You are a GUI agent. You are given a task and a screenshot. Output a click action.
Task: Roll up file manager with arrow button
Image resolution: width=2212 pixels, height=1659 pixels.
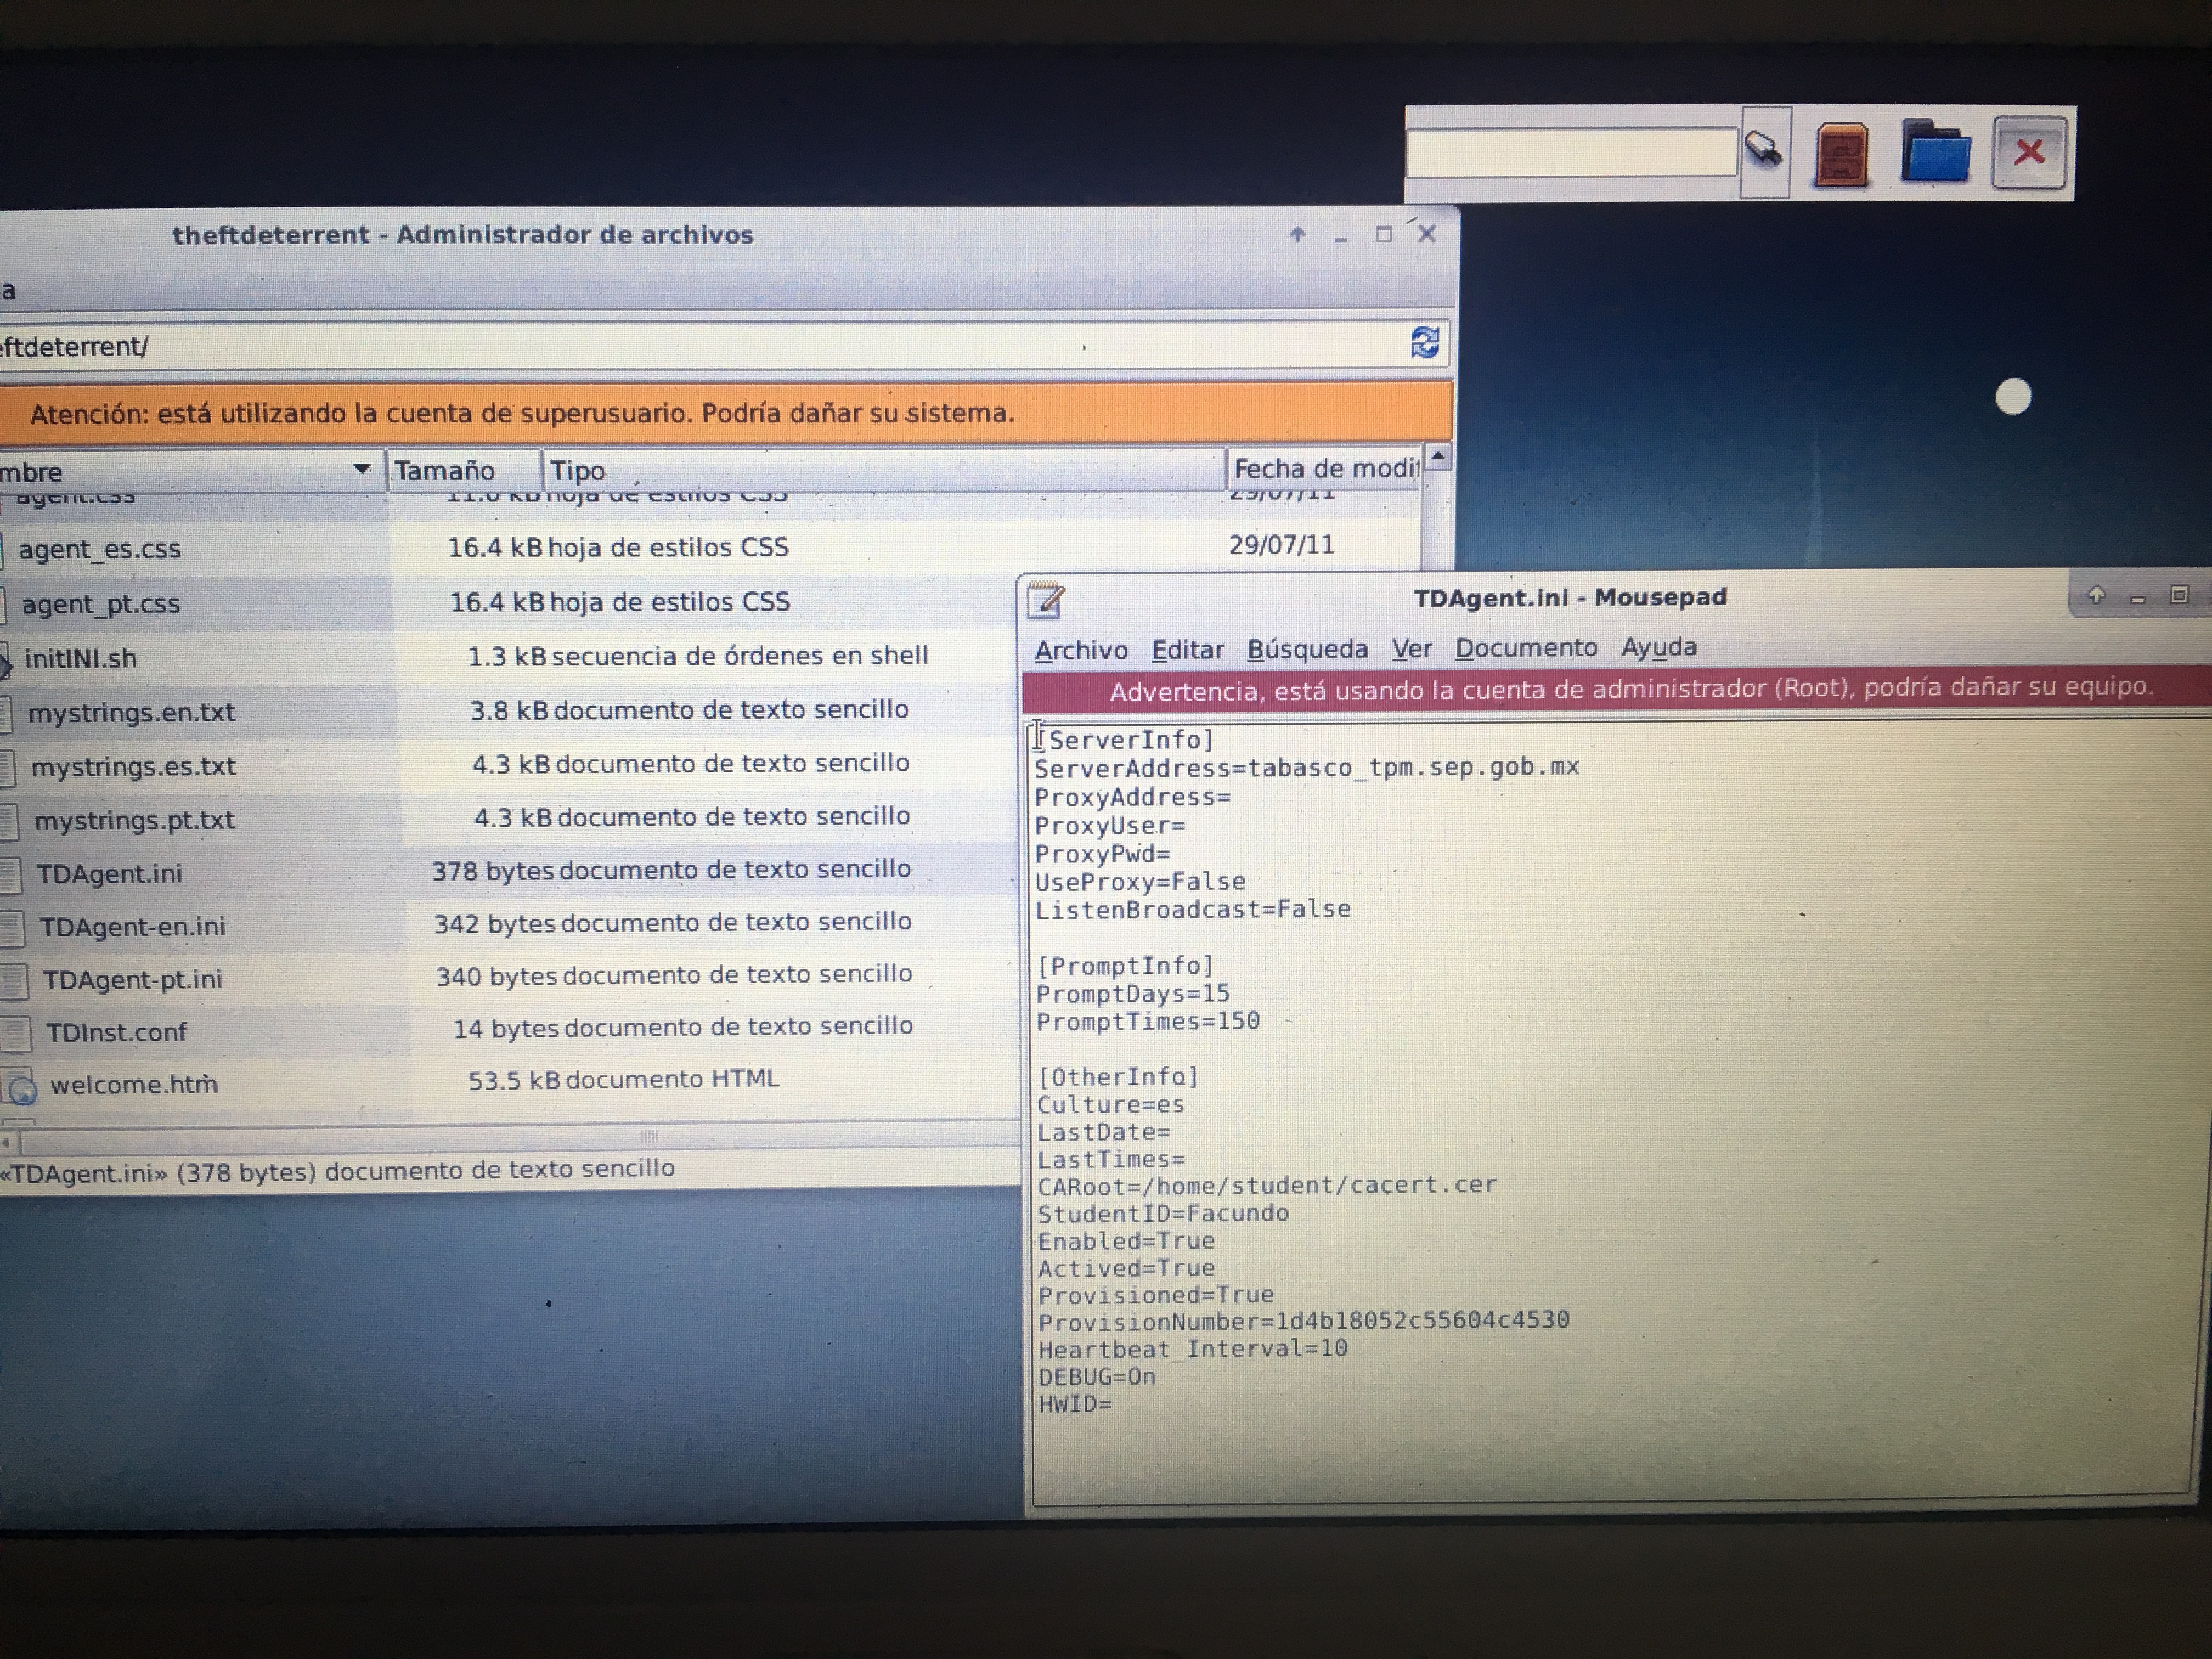click(1298, 235)
